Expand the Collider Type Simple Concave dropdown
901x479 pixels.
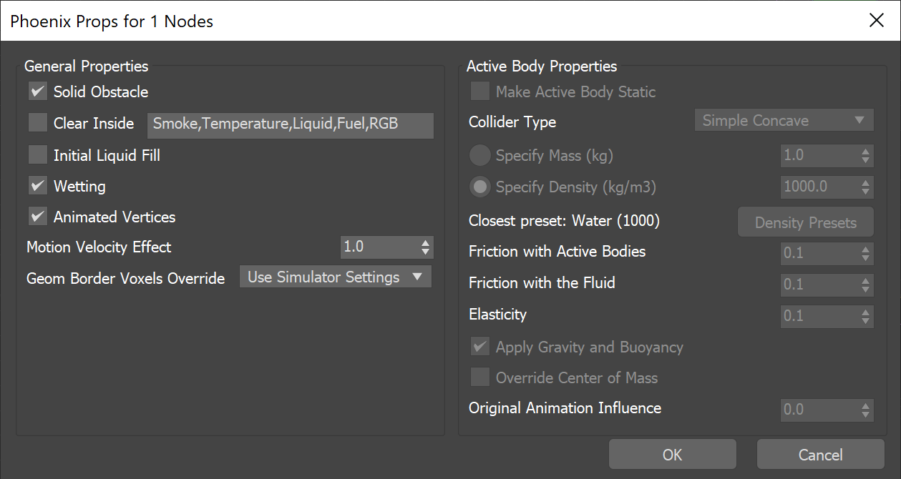pos(784,121)
